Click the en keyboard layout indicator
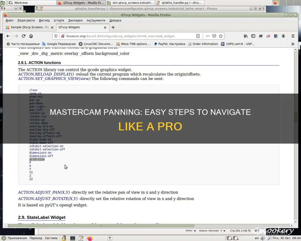The width and height of the screenshot is (301, 241). (x=257, y=238)
